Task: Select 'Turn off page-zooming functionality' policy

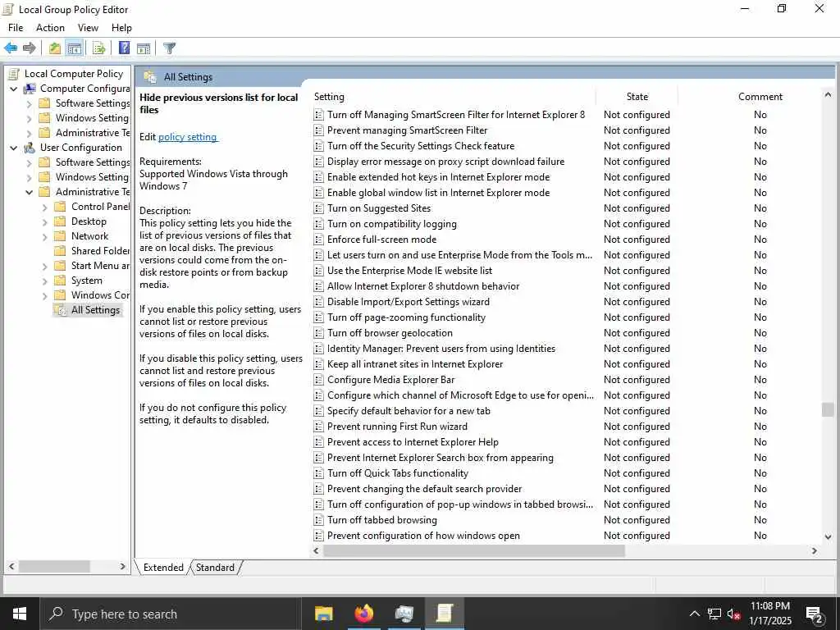Action: 407,317
